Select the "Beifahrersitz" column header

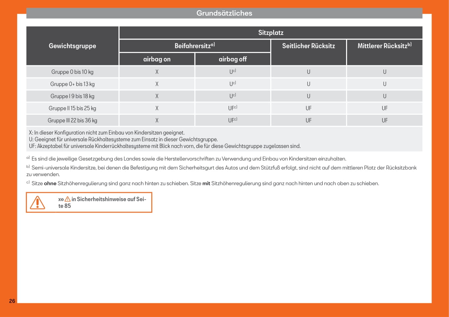coord(194,46)
